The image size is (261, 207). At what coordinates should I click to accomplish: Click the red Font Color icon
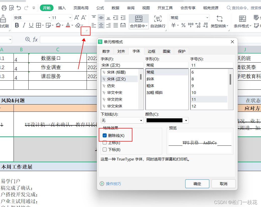[68, 25]
